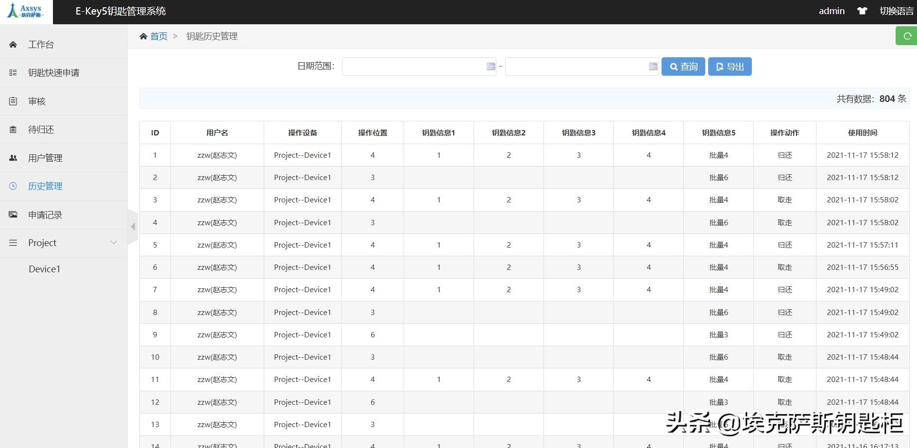
Task: Click the users icon beside 用户管理
Action: tap(13, 158)
